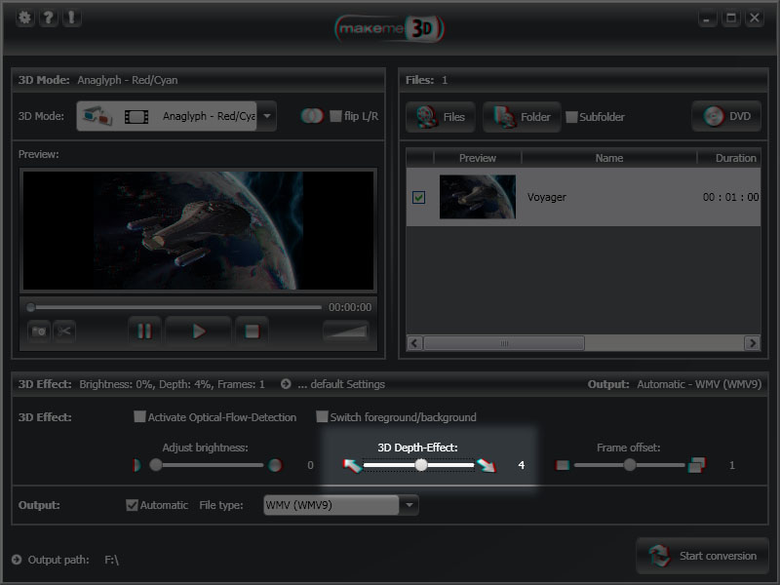Click the Frame offset slider handle
780x585 pixels.
tap(630, 465)
